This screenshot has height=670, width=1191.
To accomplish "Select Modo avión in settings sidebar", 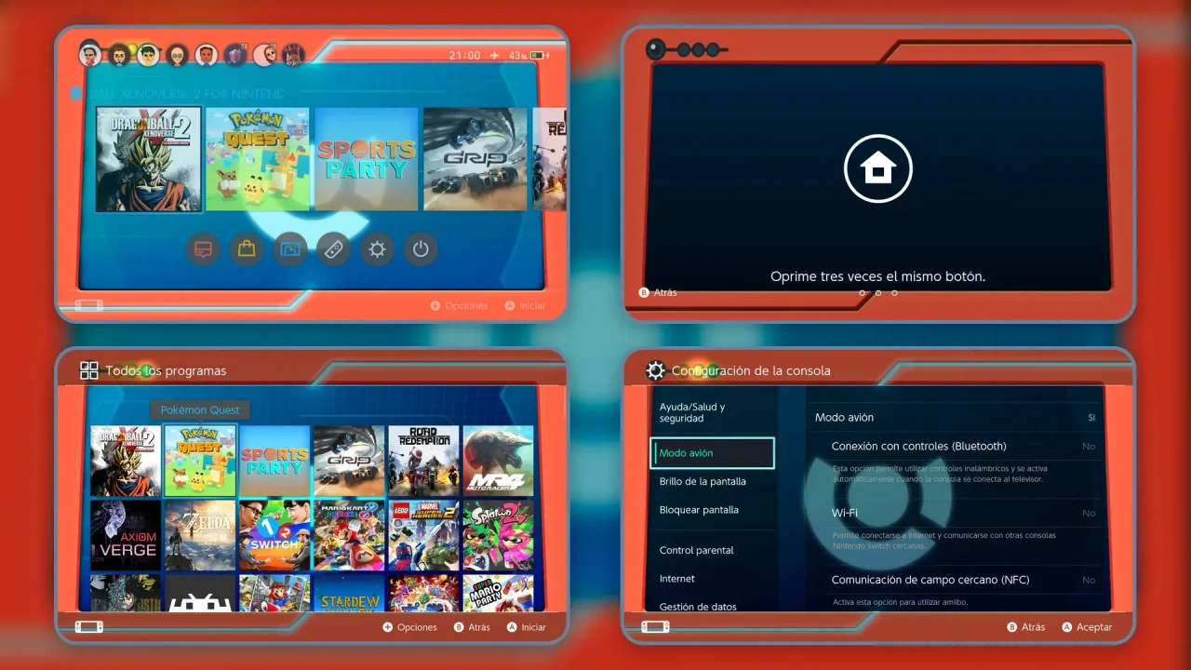I will pos(713,453).
